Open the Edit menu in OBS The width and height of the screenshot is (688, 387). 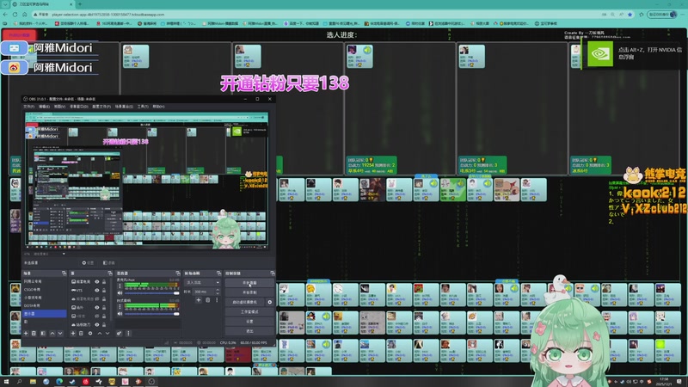click(44, 107)
